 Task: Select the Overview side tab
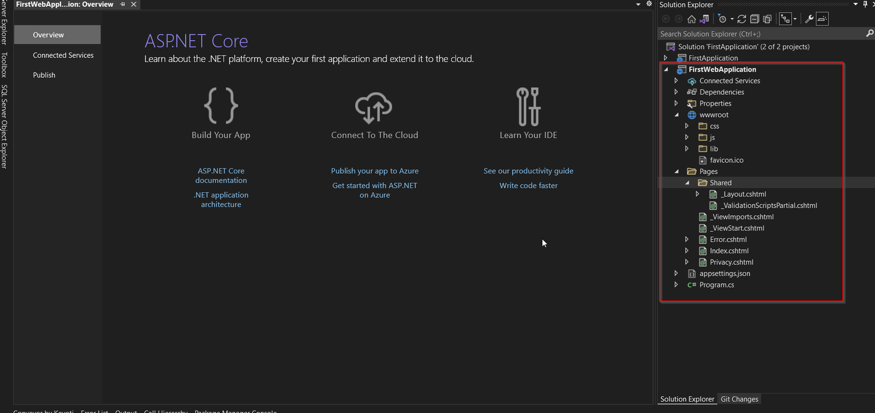point(57,34)
